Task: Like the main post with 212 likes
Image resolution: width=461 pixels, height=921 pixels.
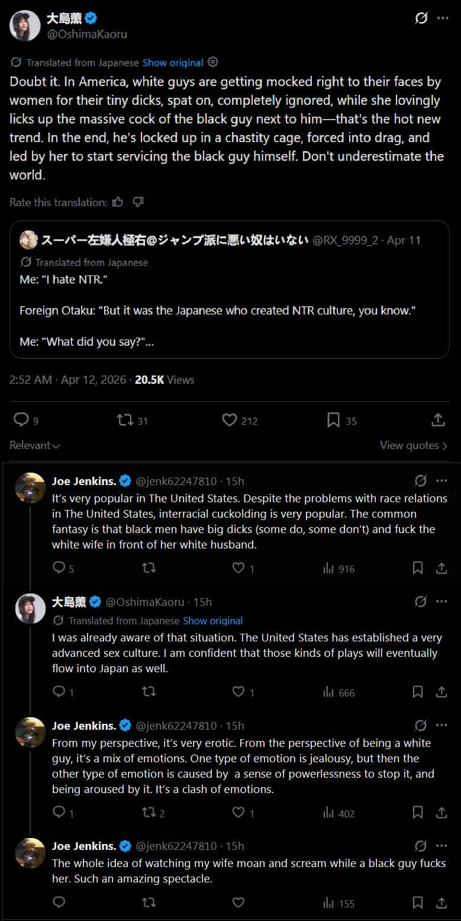Action: [x=230, y=420]
